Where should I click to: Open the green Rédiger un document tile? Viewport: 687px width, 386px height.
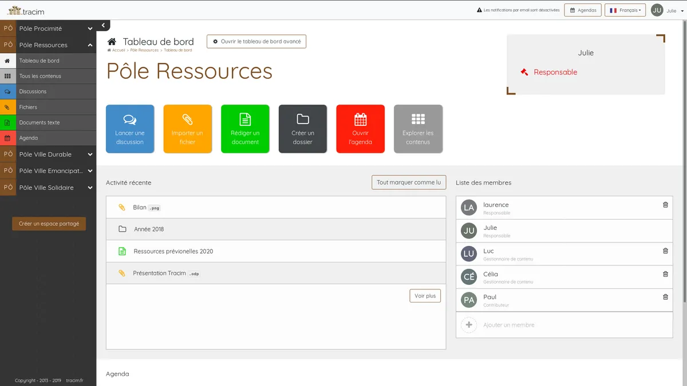pyautogui.click(x=245, y=129)
